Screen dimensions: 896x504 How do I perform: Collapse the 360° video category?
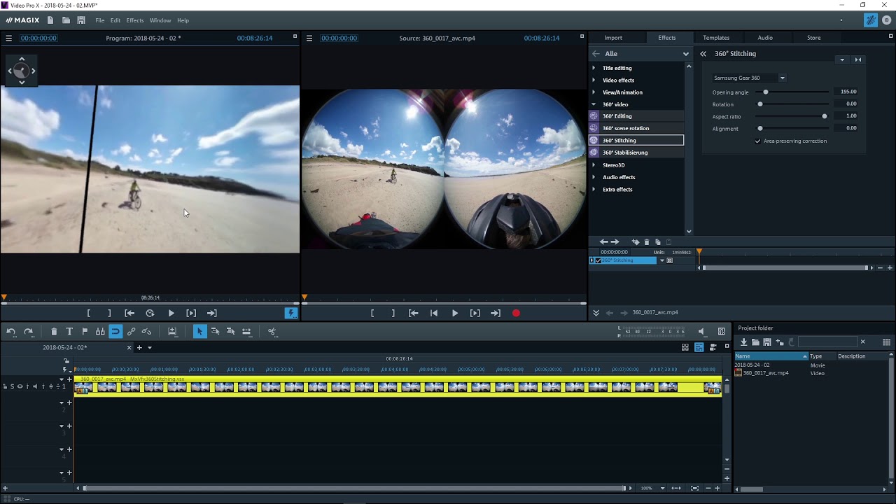coord(594,104)
